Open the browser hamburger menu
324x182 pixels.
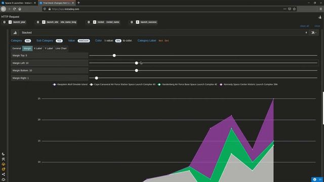[x=320, y=9]
